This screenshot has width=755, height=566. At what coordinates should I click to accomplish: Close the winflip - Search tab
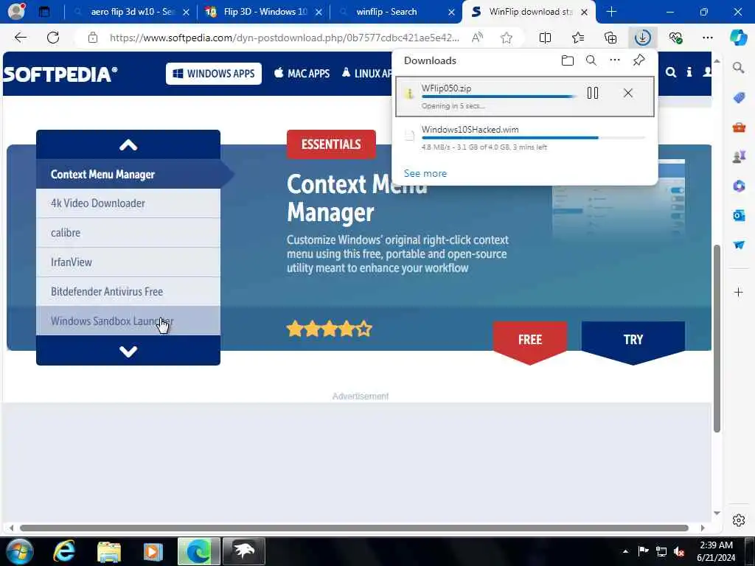[451, 12]
